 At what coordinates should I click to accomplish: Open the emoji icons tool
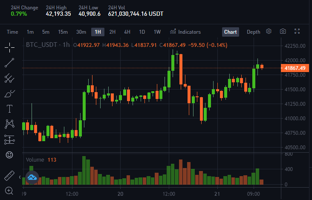coord(9,155)
